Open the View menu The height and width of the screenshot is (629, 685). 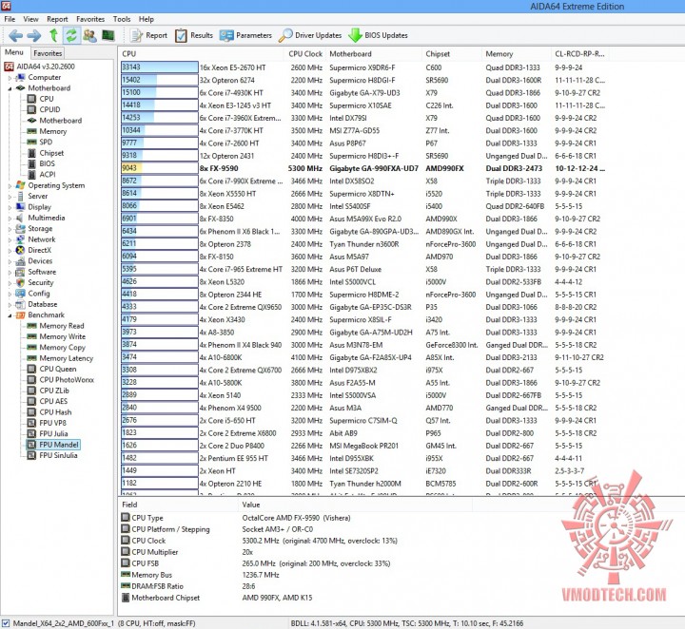[30, 19]
